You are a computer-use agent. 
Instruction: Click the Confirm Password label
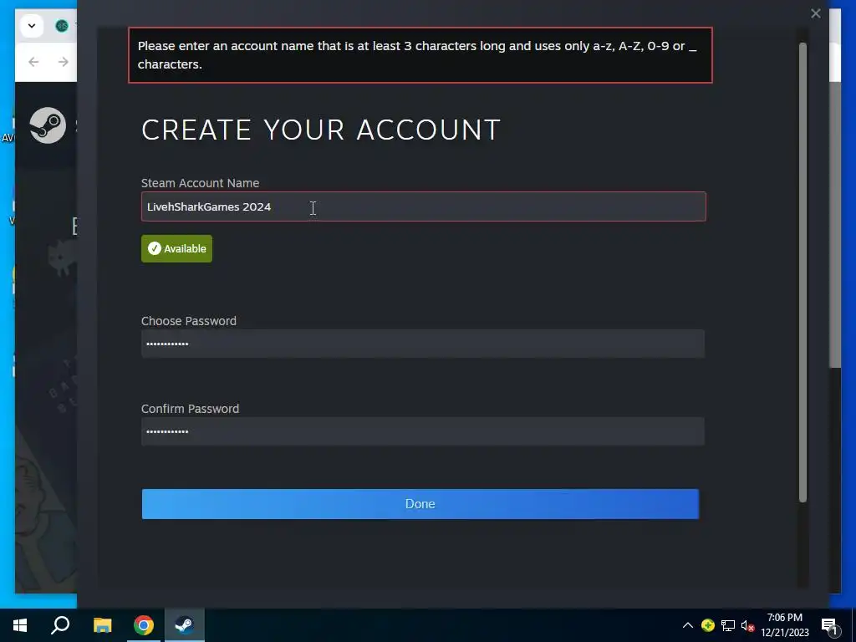(190, 409)
